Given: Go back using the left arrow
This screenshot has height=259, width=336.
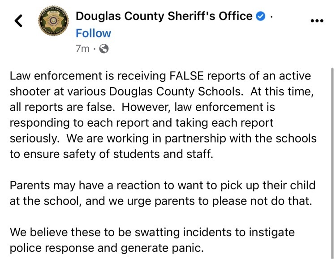Looking at the screenshot, I should 19,21.
